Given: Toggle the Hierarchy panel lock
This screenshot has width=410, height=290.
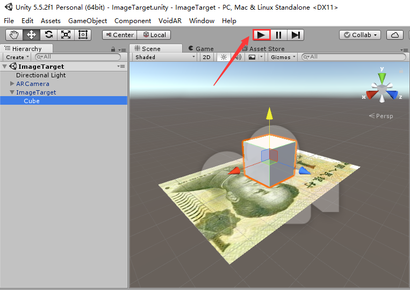Looking at the screenshot, I should pos(113,49).
